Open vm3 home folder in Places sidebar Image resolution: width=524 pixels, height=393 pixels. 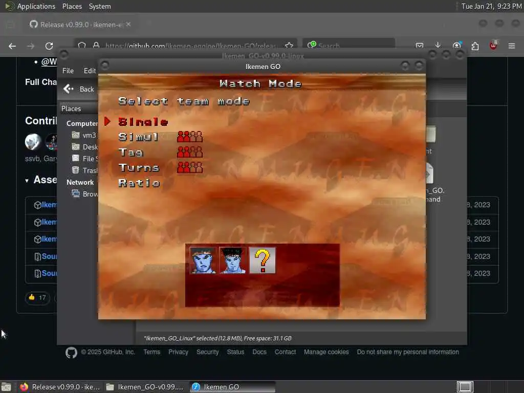point(84,135)
